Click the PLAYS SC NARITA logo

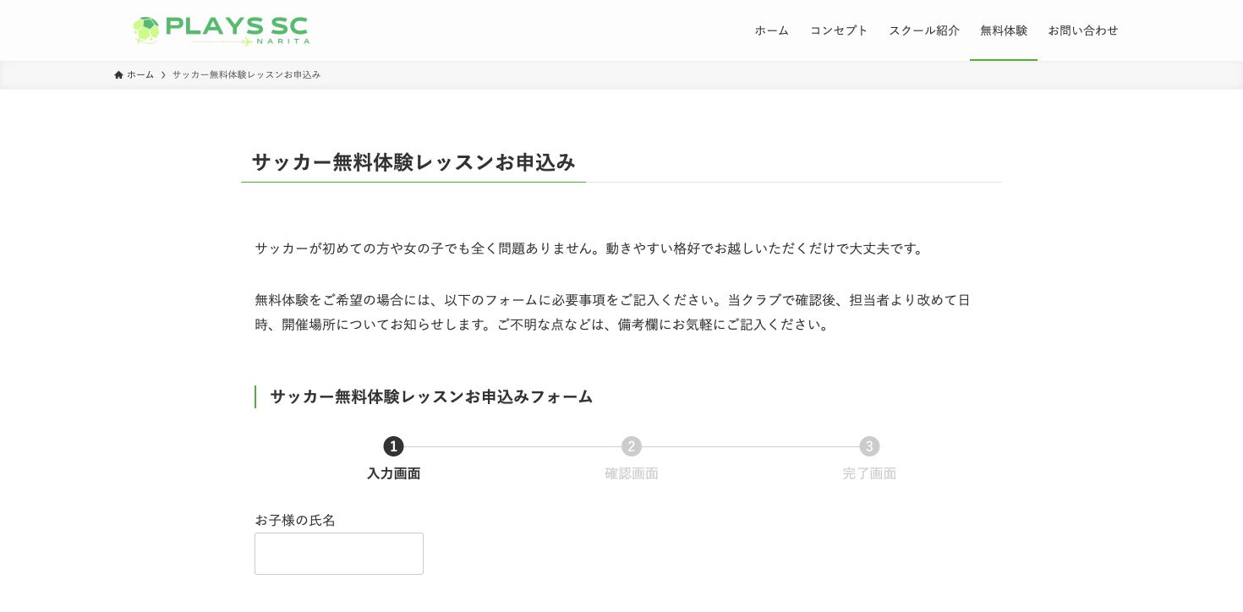tap(222, 30)
